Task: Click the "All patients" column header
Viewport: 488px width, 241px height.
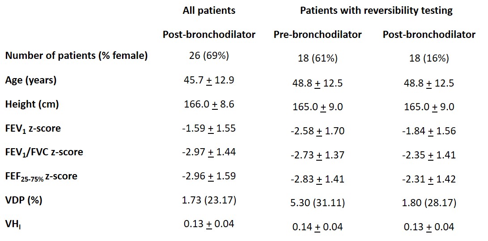Action: coord(209,11)
